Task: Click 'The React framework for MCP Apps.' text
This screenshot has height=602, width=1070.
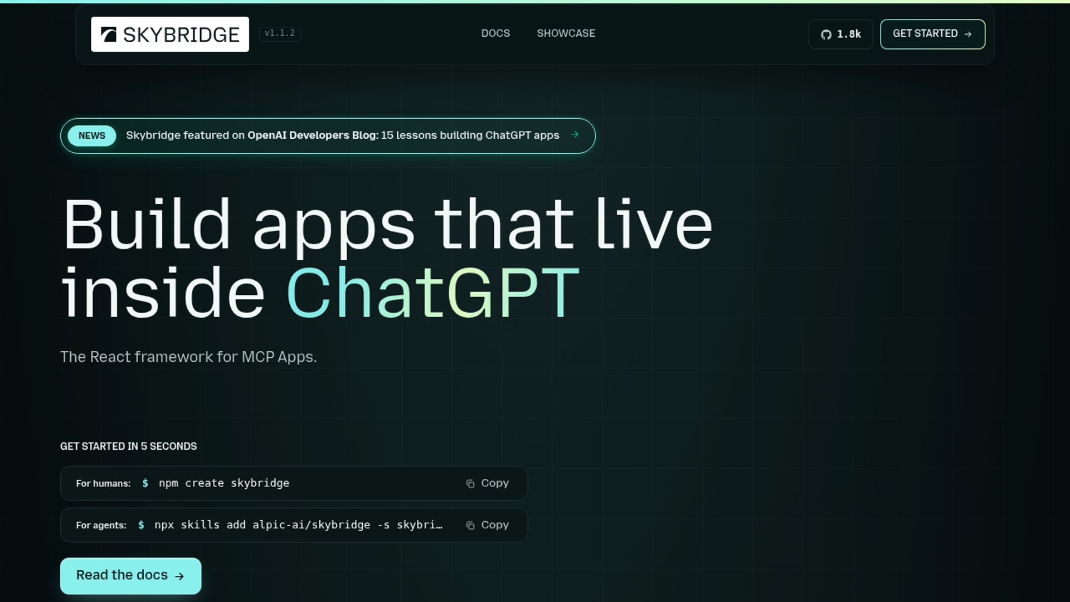Action: click(x=188, y=357)
